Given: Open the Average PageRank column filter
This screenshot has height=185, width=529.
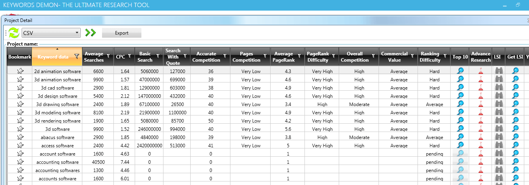Looking at the screenshot, I should [300, 57].
